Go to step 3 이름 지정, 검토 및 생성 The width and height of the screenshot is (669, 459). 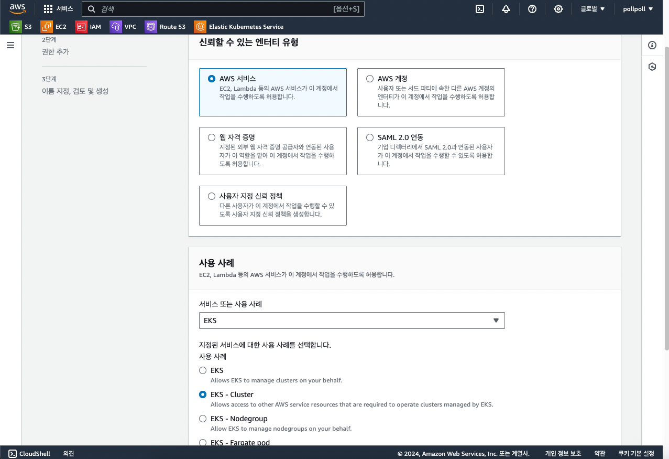pyautogui.click(x=75, y=91)
